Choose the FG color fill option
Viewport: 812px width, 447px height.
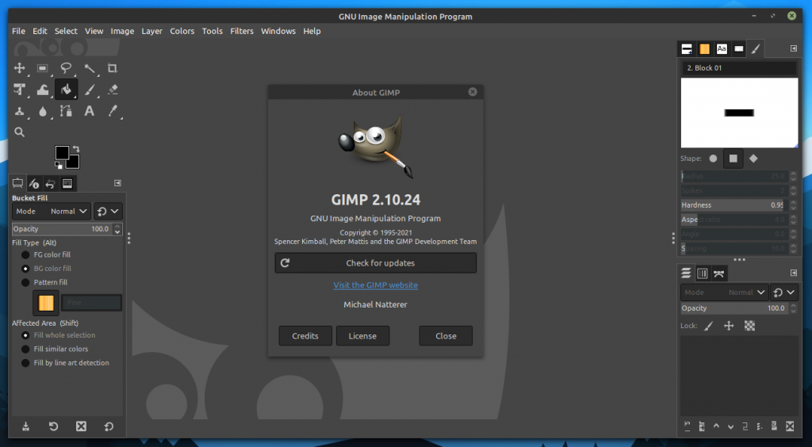(26, 255)
